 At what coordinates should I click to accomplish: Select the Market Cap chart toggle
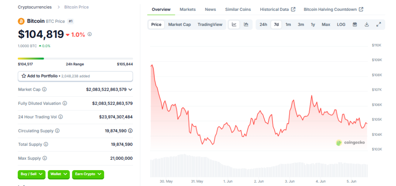point(179,24)
